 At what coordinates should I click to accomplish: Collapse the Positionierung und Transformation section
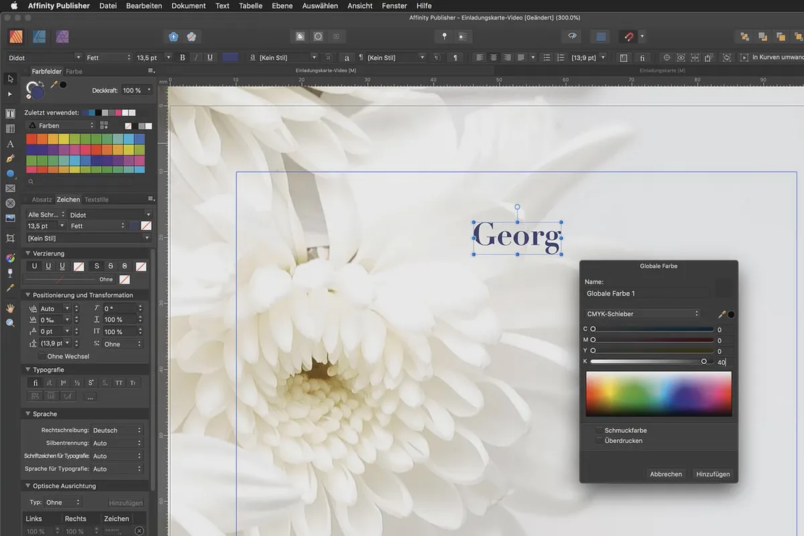click(x=28, y=295)
